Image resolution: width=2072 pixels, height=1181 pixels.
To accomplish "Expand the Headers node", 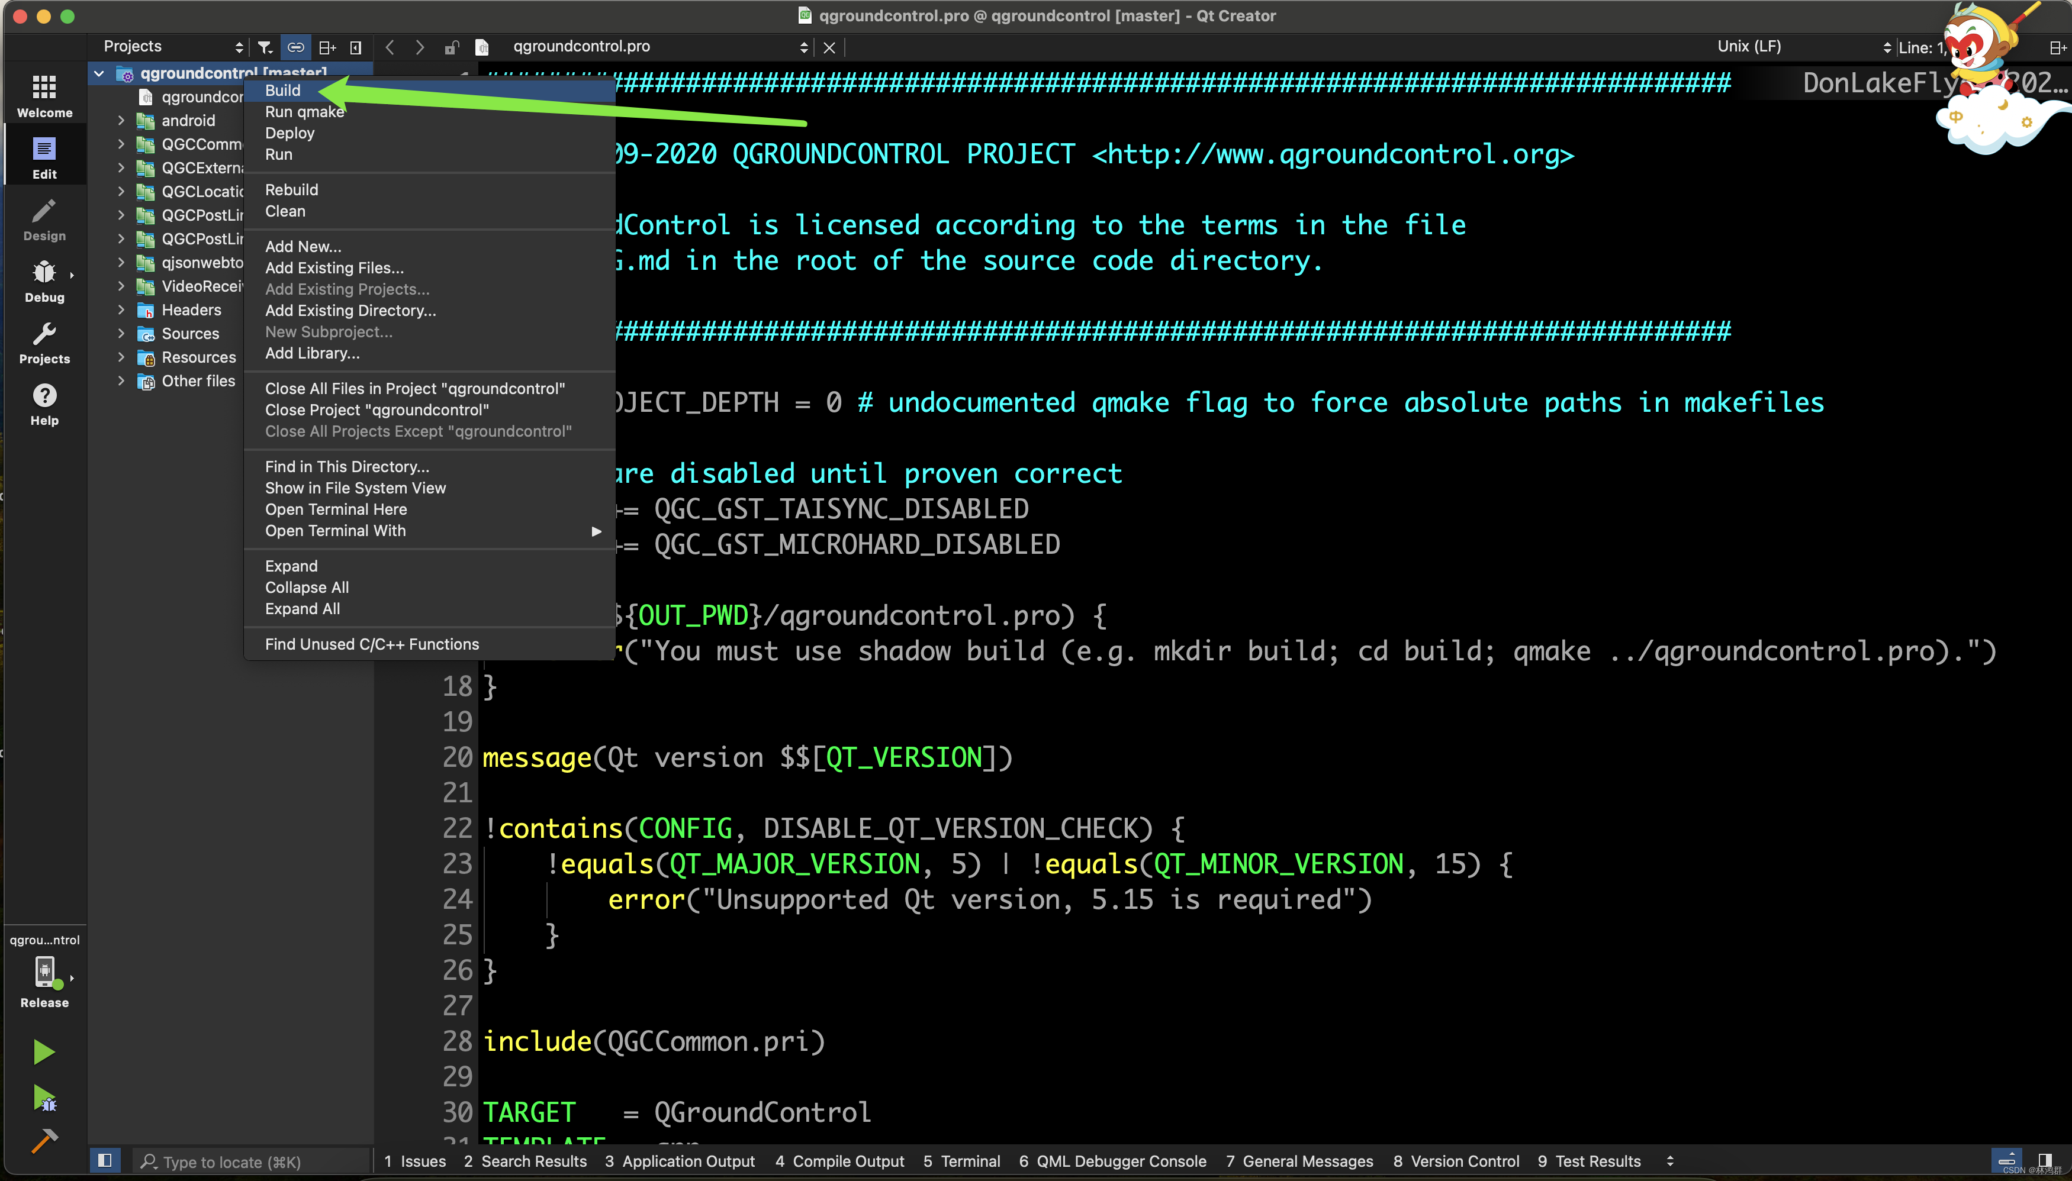I will coord(121,310).
